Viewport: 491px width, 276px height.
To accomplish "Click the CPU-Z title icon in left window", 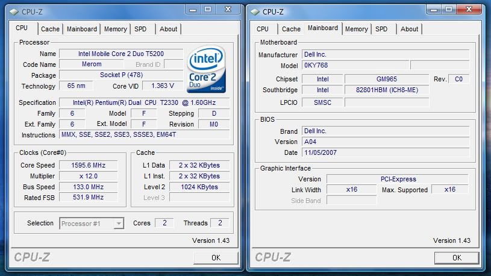I will tap(14, 12).
